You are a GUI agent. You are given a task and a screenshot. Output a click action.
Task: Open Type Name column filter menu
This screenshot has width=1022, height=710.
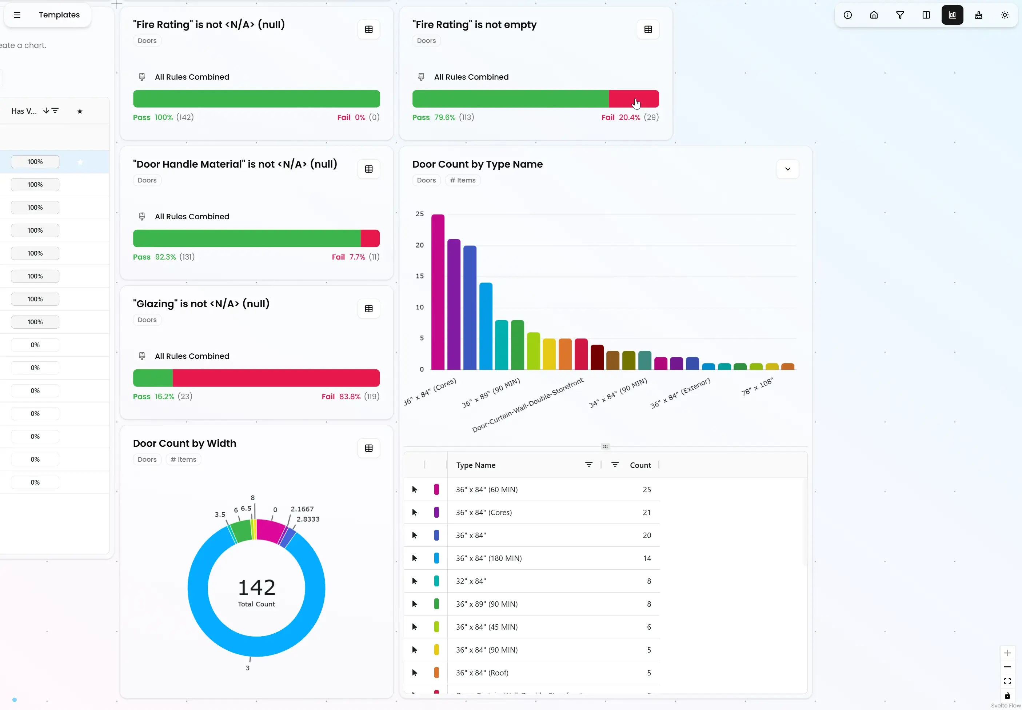point(588,465)
